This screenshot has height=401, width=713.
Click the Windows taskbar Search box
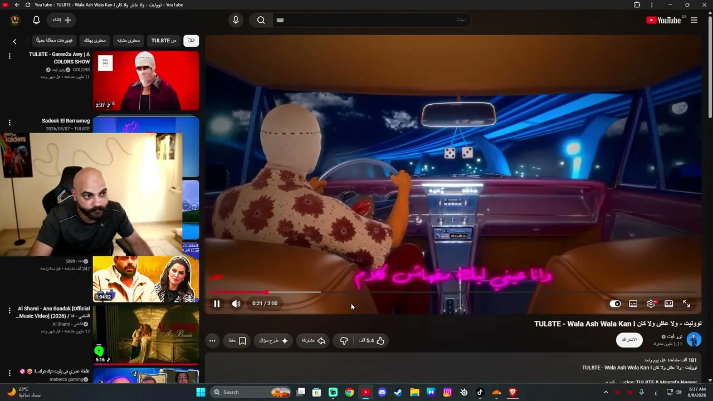[251, 392]
